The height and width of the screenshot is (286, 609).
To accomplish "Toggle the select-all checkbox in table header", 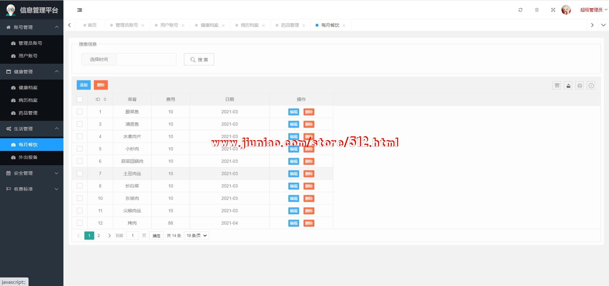I will pyautogui.click(x=80, y=99).
